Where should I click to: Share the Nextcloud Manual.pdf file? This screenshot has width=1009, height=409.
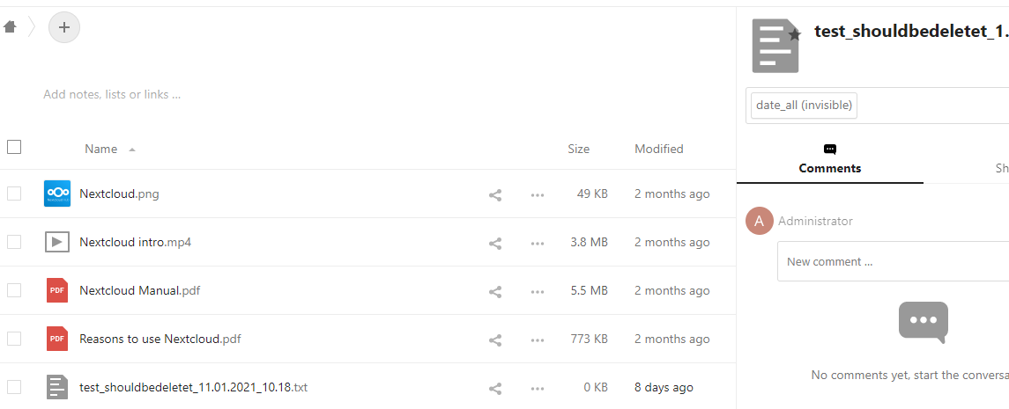coord(495,291)
